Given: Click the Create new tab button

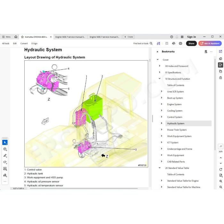Looking at the screenshot, I should pyautogui.click(x=129, y=37).
